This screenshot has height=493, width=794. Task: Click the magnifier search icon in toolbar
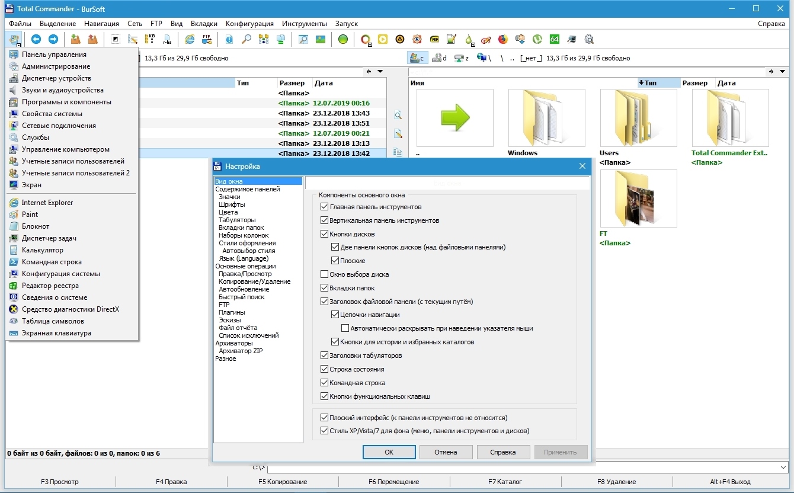246,40
